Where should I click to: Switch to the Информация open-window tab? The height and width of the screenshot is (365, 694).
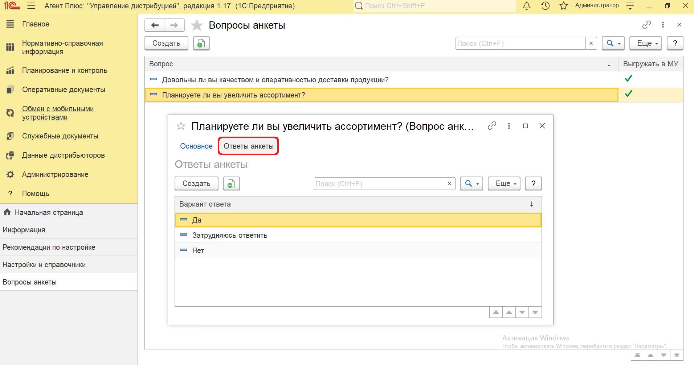pos(69,230)
